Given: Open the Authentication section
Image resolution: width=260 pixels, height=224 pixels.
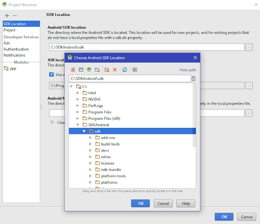Looking at the screenshot, I should 16,49.
